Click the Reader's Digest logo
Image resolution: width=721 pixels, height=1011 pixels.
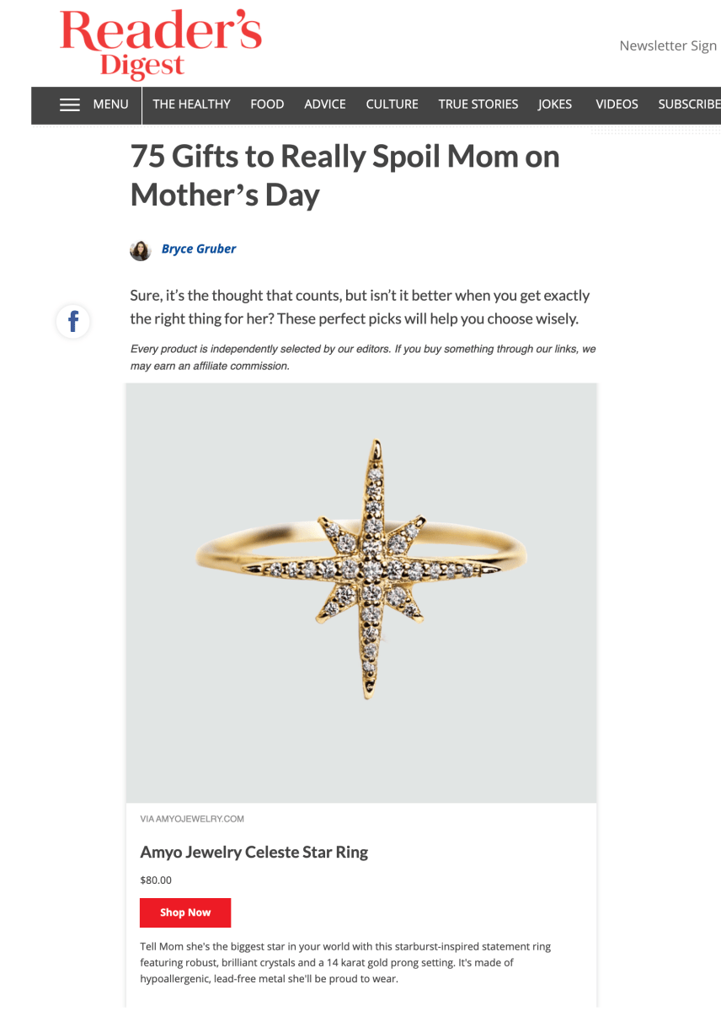[163, 45]
